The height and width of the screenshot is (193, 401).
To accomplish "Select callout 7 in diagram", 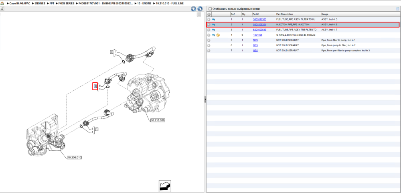I will [x=115, y=51].
